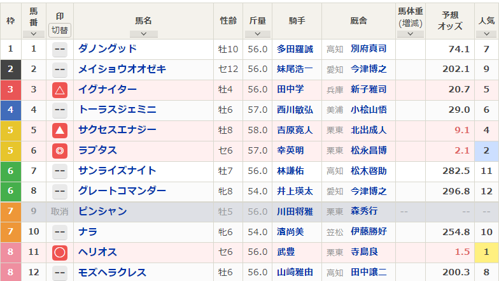
Task: Click the odds value 9.1 for サクセスエナジー
Action: pyautogui.click(x=462, y=130)
